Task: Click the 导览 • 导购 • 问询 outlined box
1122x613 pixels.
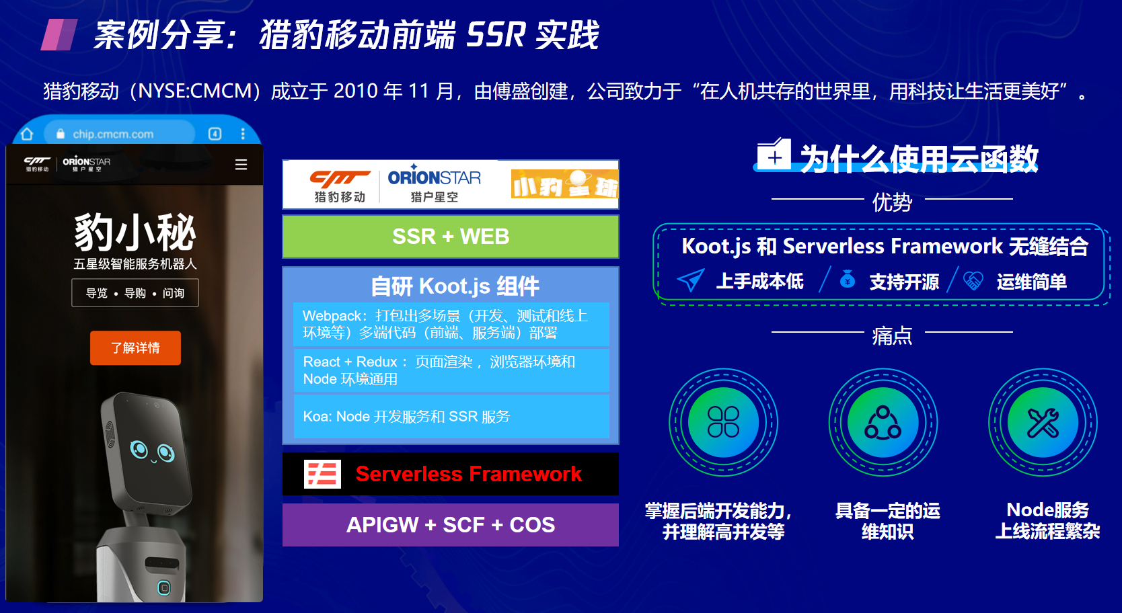Action: [x=135, y=293]
